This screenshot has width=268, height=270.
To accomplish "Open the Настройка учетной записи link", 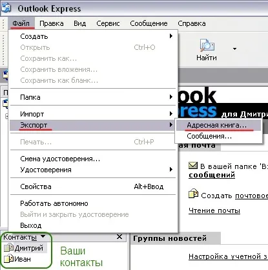I will [x=228, y=256].
